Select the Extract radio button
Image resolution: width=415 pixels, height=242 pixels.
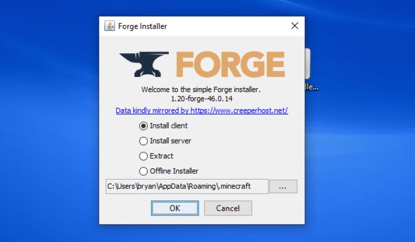click(143, 156)
